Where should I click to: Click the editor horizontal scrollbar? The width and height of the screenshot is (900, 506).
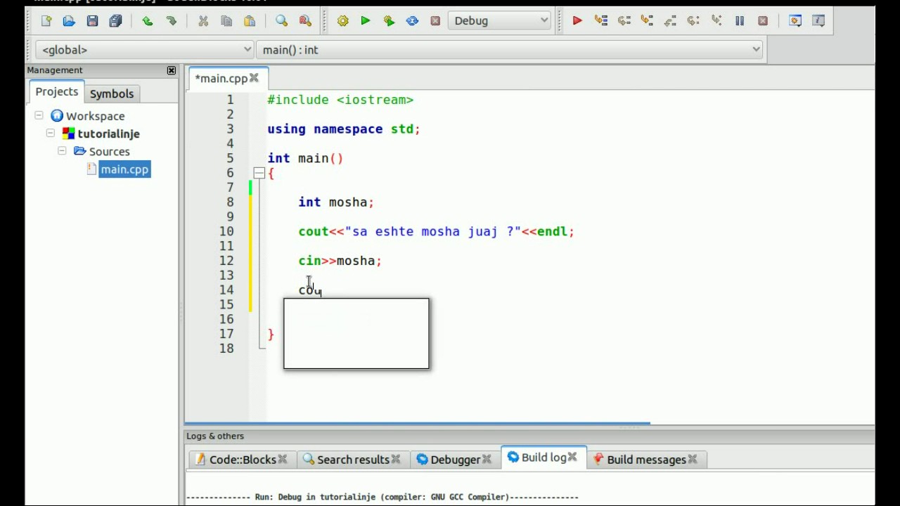[x=418, y=424]
